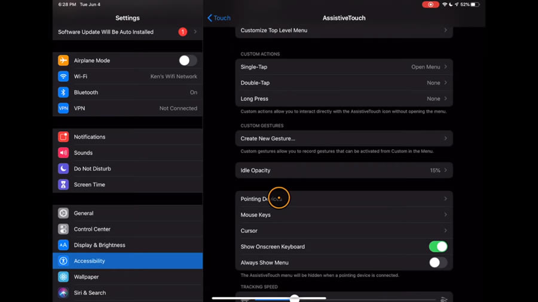Select the Bluetooth icon in sidebar
538x302 pixels.
pos(63,93)
